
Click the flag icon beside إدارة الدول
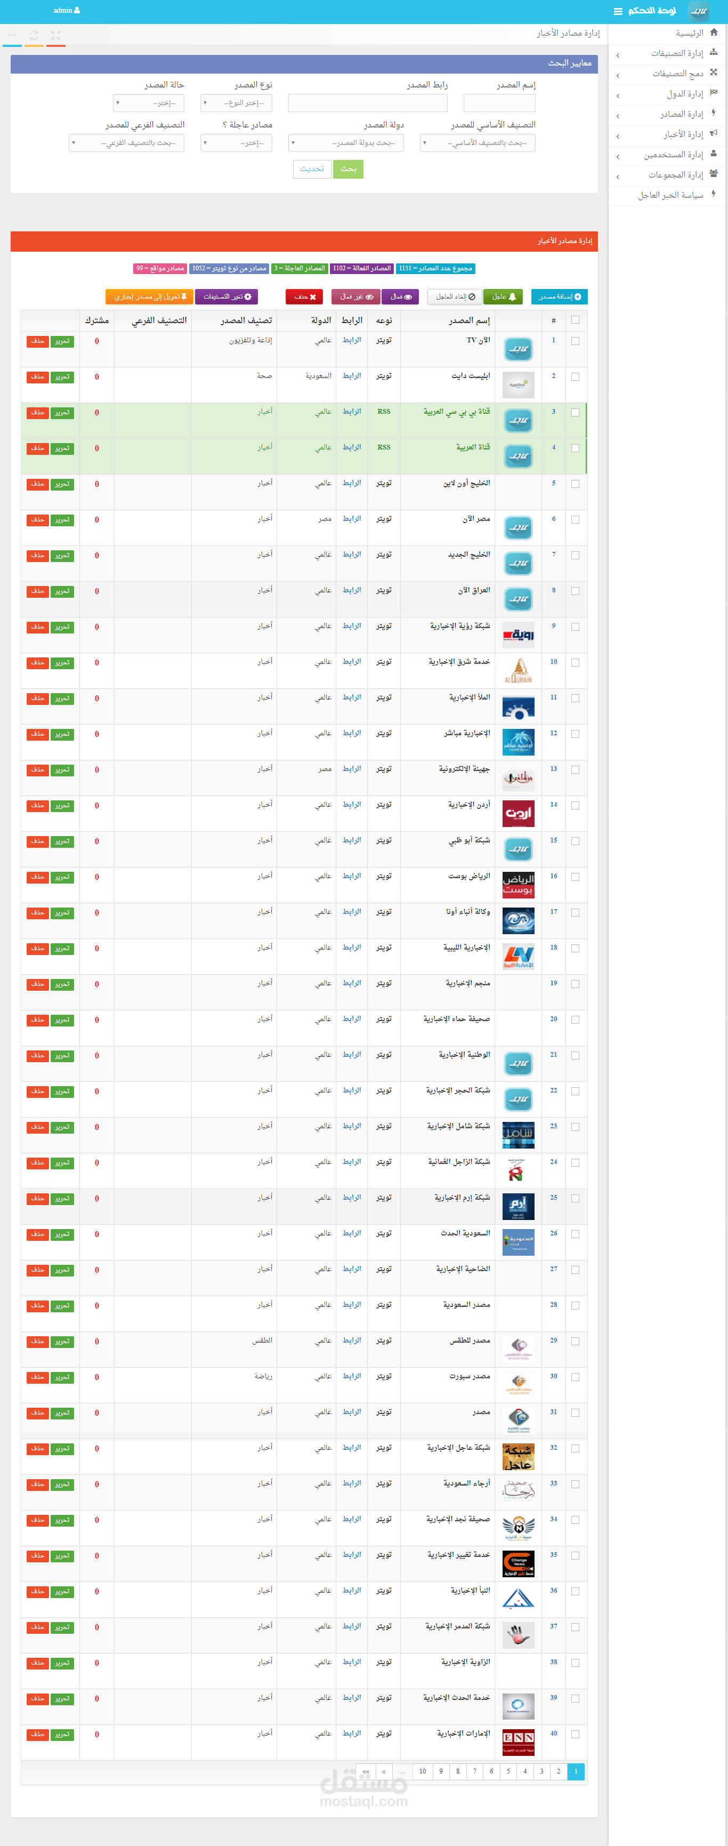click(x=713, y=92)
